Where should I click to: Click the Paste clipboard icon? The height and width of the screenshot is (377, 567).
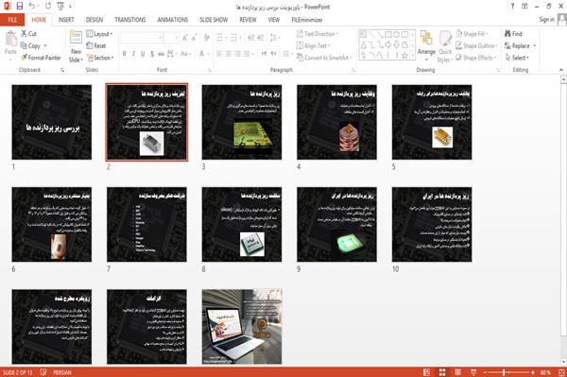(10, 40)
